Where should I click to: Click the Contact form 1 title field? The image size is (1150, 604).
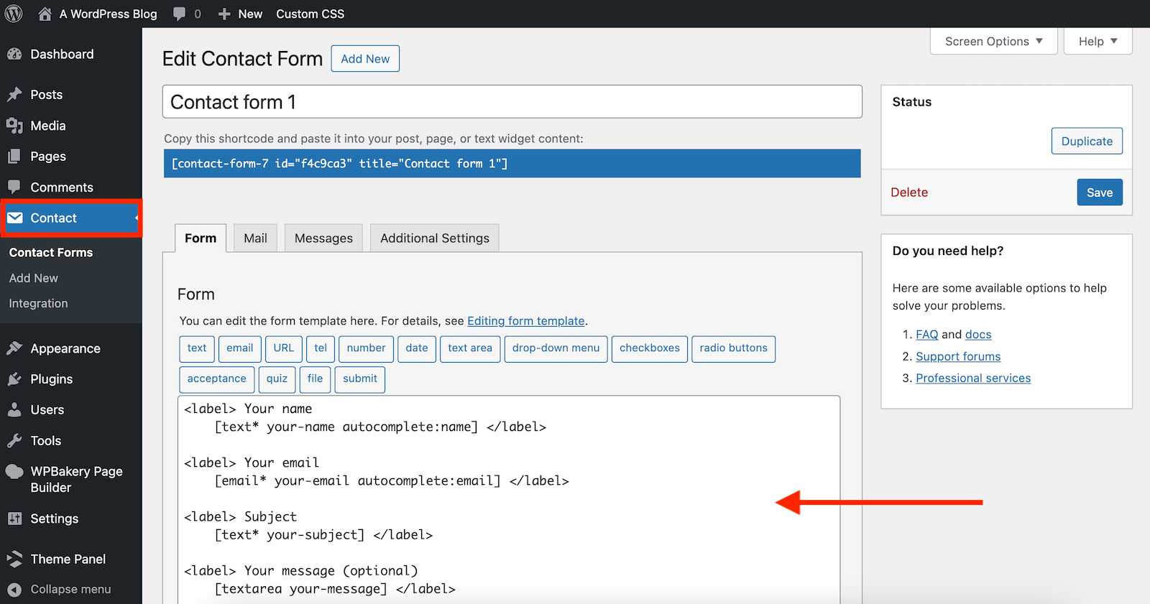click(512, 102)
